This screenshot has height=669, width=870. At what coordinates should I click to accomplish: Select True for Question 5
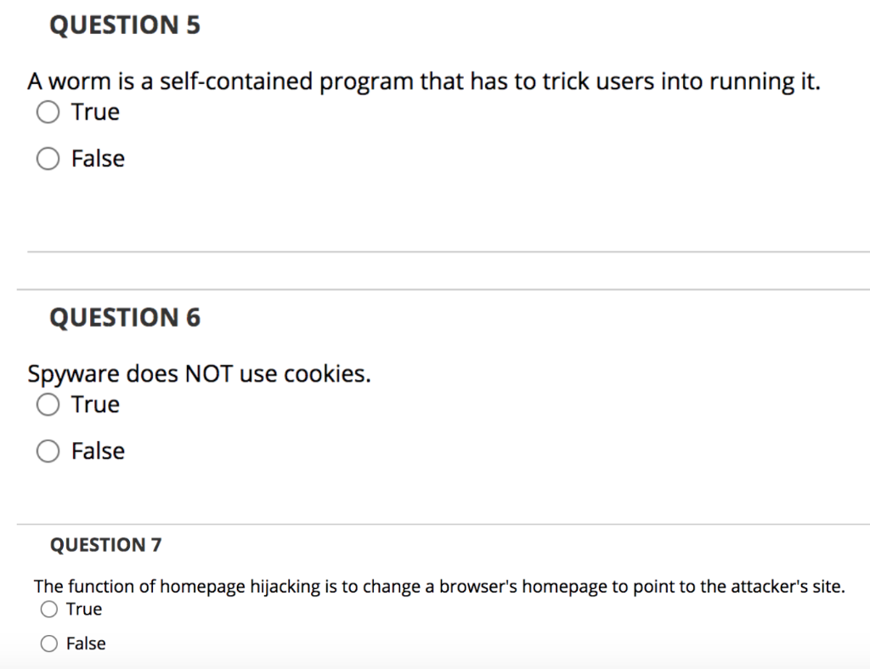(x=48, y=111)
